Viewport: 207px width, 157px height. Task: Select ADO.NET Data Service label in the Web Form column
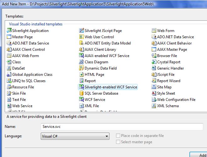point(175,37)
